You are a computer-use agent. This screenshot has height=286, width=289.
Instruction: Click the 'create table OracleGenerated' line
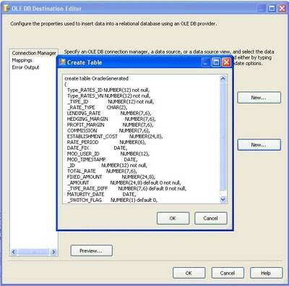tap(96, 78)
